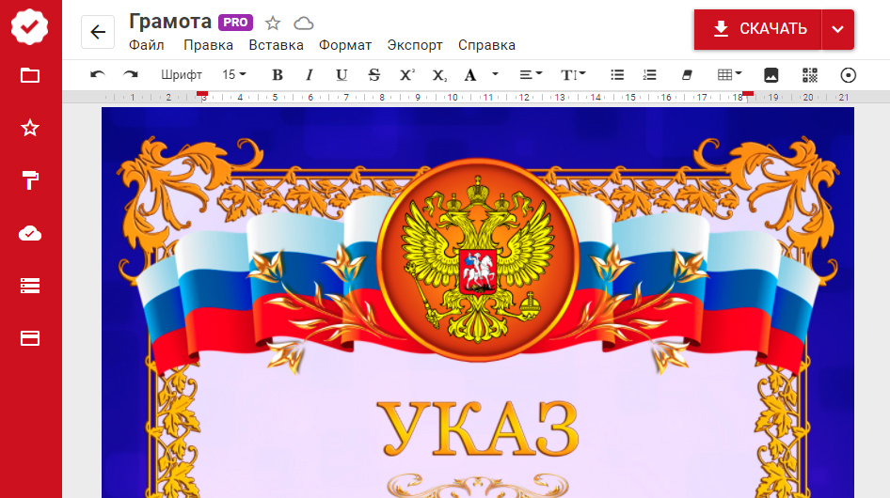Open text alignment dropdown
The width and height of the screenshot is (890, 498).
coord(531,75)
